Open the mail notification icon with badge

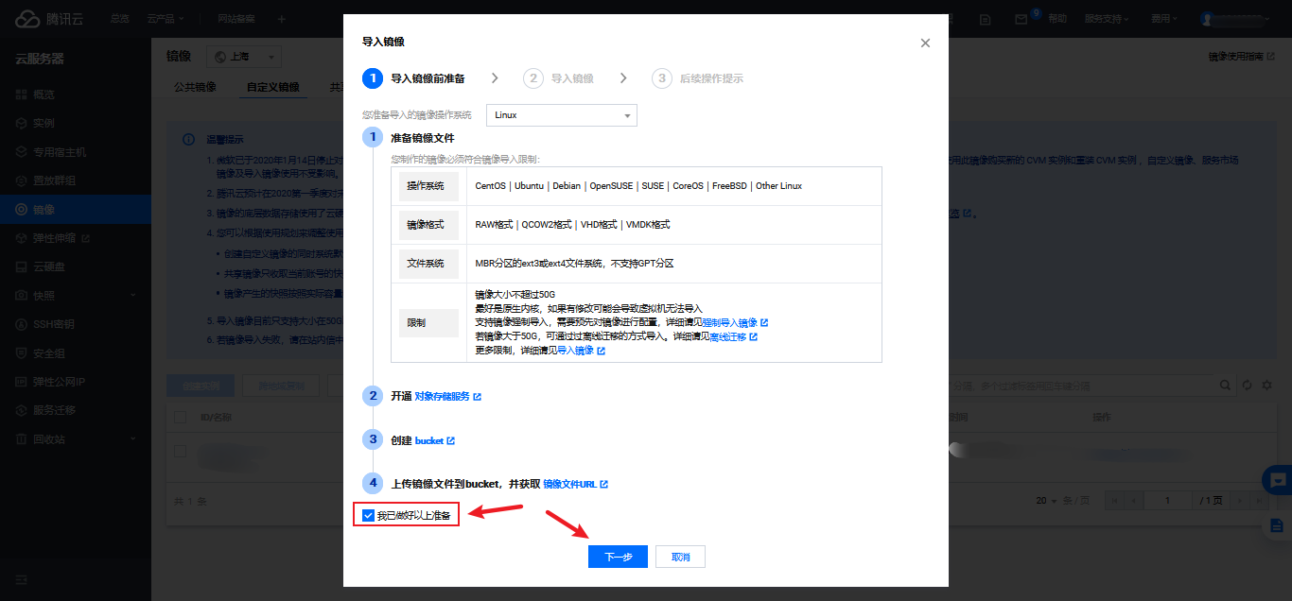coord(1021,19)
